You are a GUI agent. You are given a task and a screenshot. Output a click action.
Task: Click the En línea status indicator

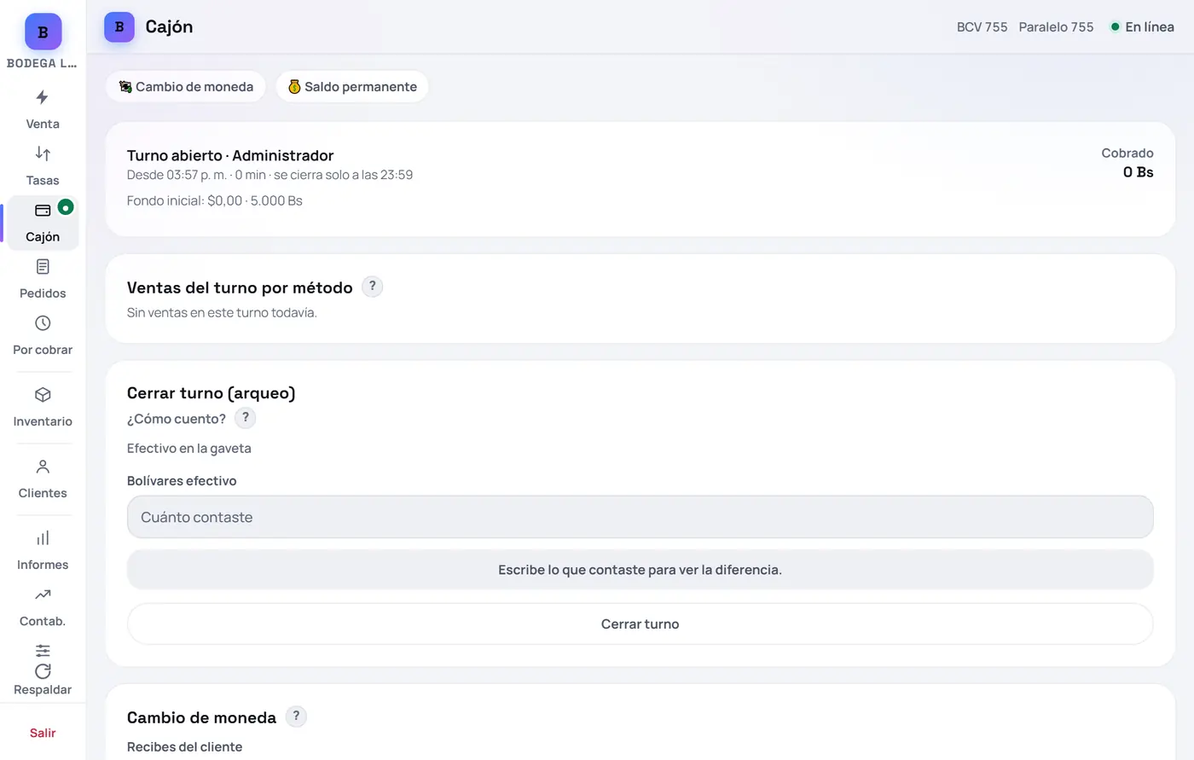(x=1142, y=27)
